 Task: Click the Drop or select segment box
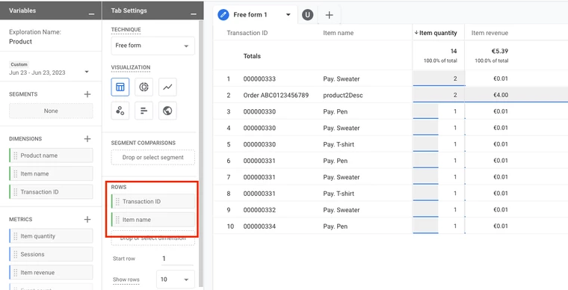153,158
